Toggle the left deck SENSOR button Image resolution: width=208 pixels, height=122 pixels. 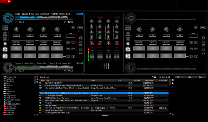[x=5, y=27]
